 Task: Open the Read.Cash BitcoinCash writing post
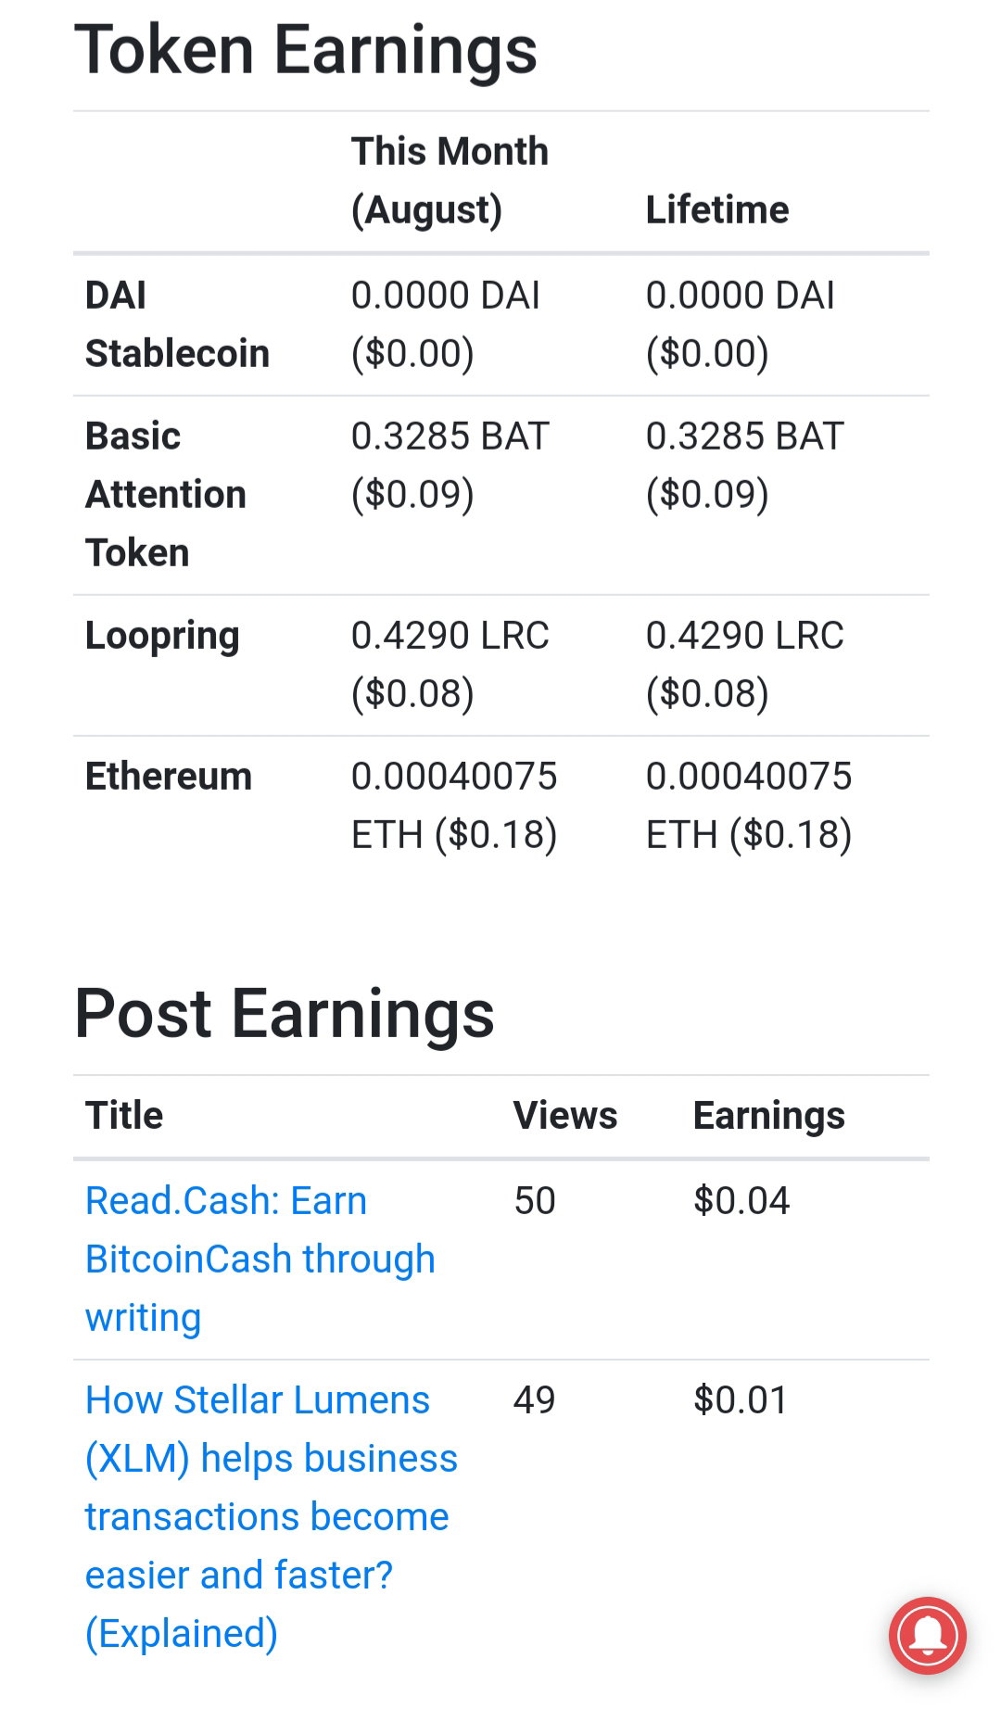[260, 1259]
